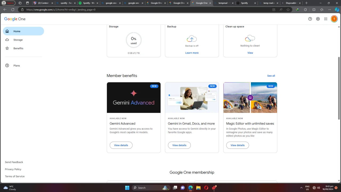Image resolution: width=341 pixels, height=192 pixels.
Task: Open the Google account avatar menu
Action: tap(334, 19)
